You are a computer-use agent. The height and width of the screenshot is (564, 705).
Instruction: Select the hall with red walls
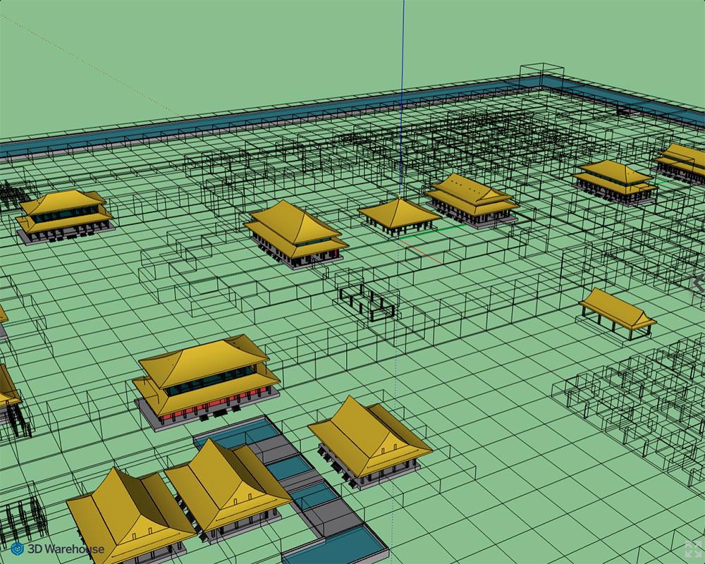[x=204, y=381]
